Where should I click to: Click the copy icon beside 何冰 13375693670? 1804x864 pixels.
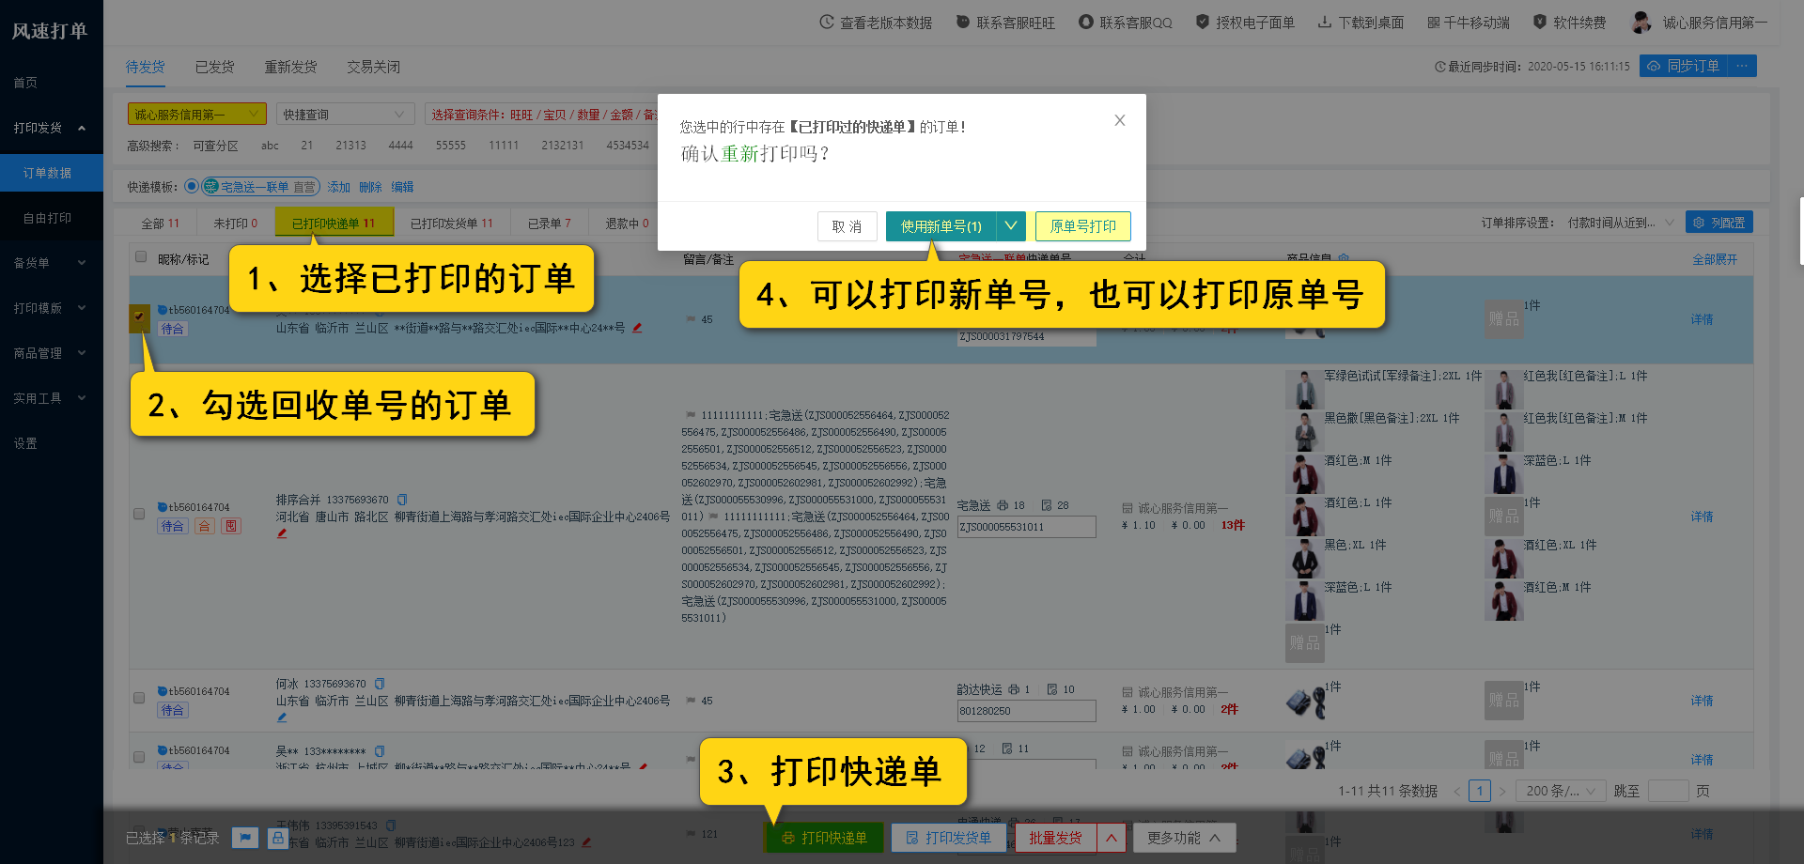pyautogui.click(x=380, y=684)
